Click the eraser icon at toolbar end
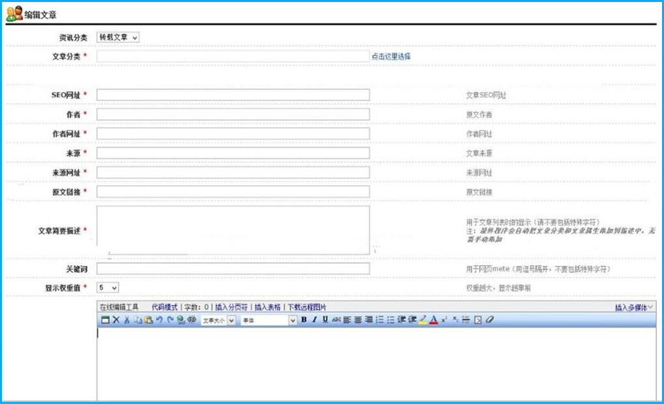664x404 pixels. (x=490, y=320)
